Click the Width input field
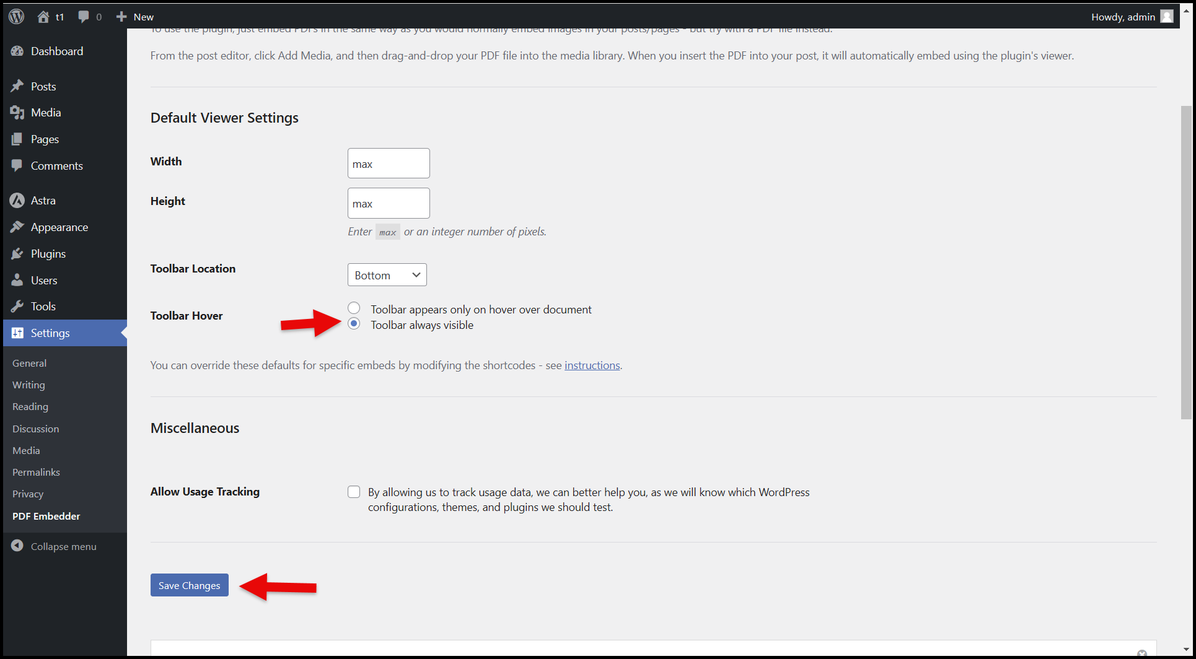The height and width of the screenshot is (659, 1196). pos(389,164)
